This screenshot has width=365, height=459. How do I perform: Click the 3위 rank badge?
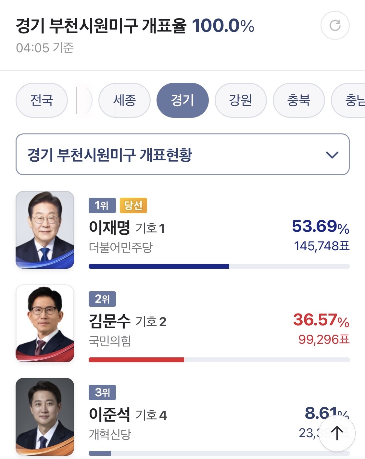(x=102, y=392)
